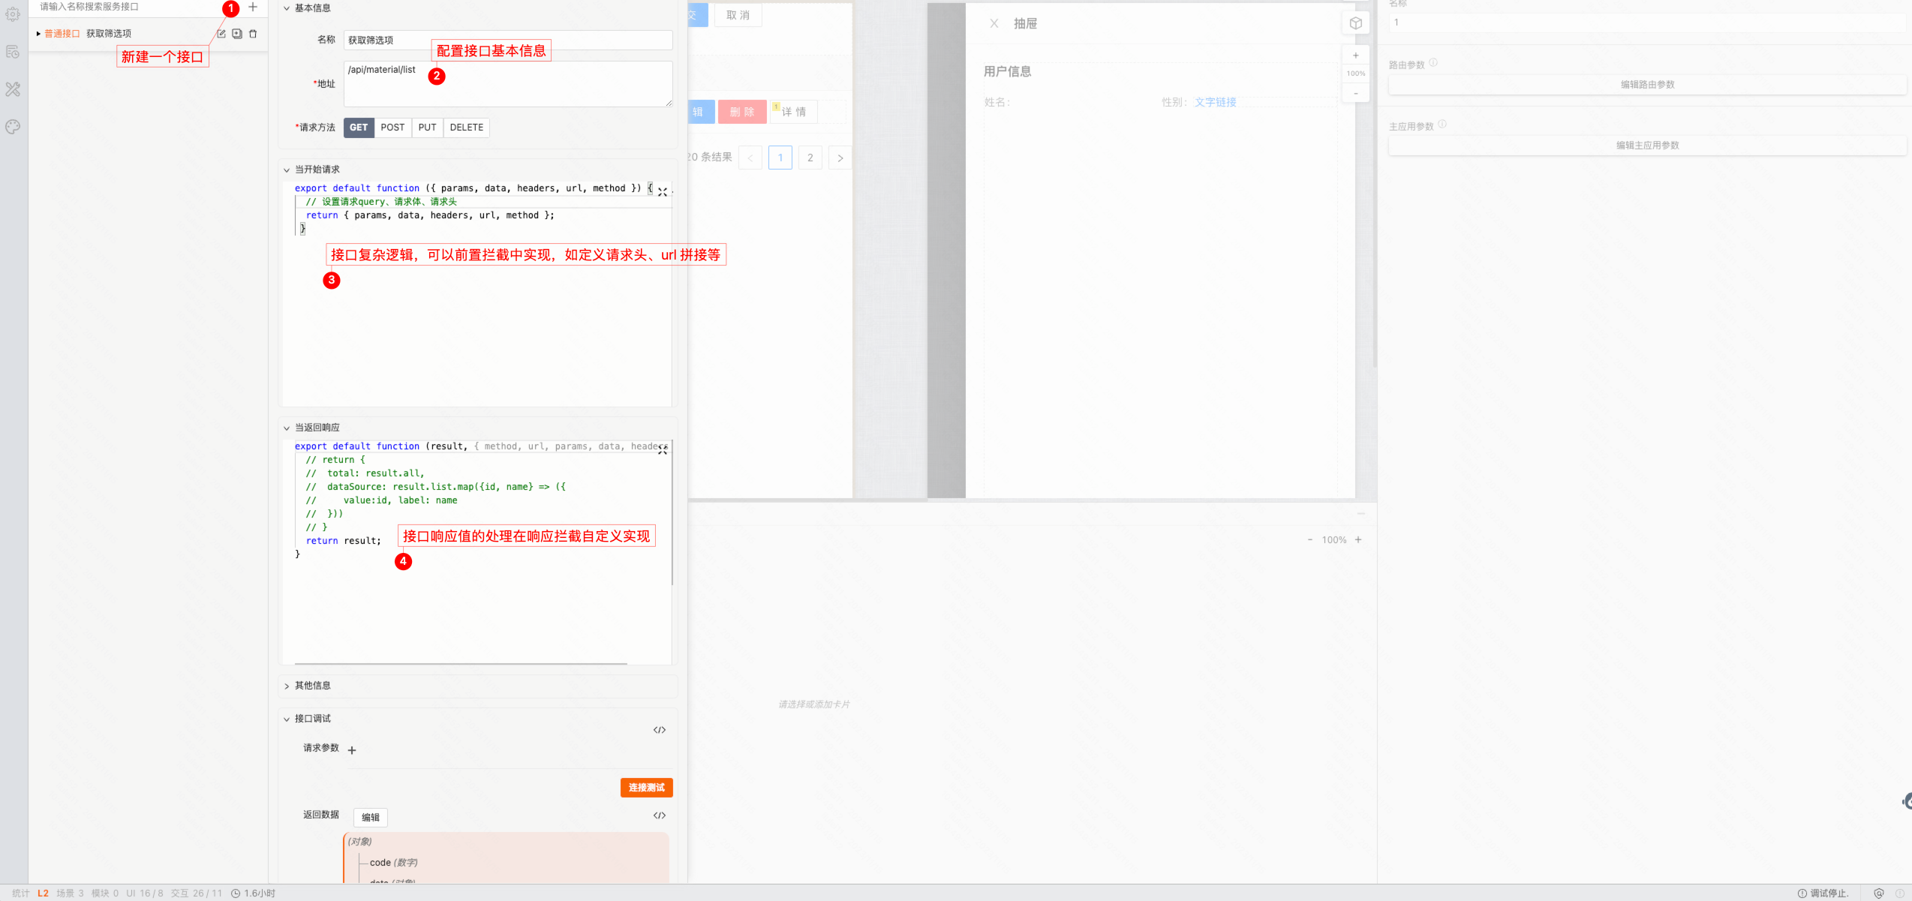Click the info icon next to 路由参数
The width and height of the screenshot is (1912, 901).
pos(1433,63)
